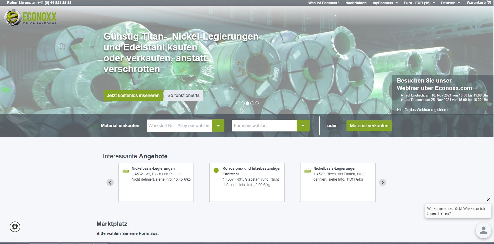Show previous offers with left arrow
The image size is (494, 244).
[110, 182]
